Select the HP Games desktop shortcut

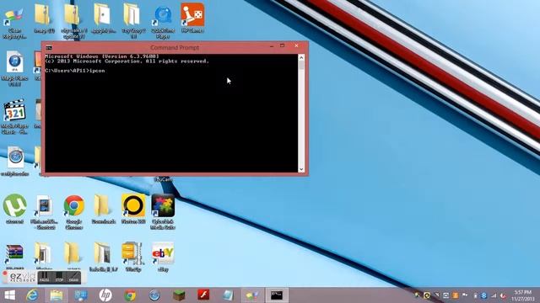192,19
